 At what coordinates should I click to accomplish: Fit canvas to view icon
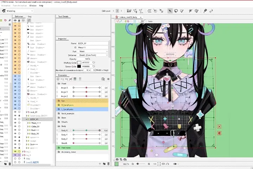[159, 164]
